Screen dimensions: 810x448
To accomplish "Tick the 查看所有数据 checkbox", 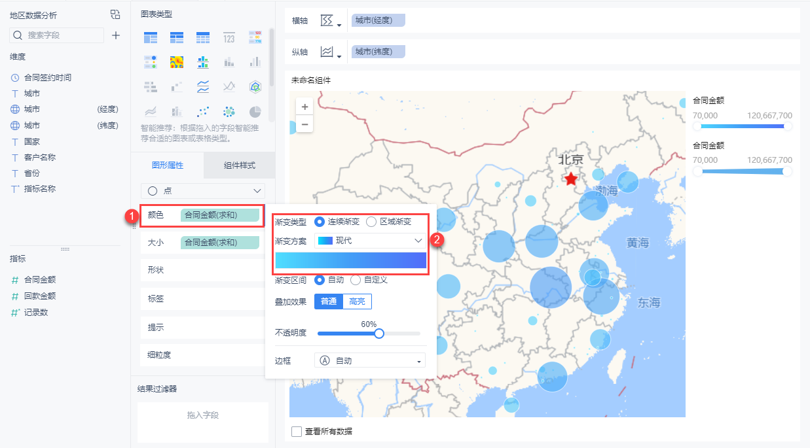I will click(x=297, y=432).
